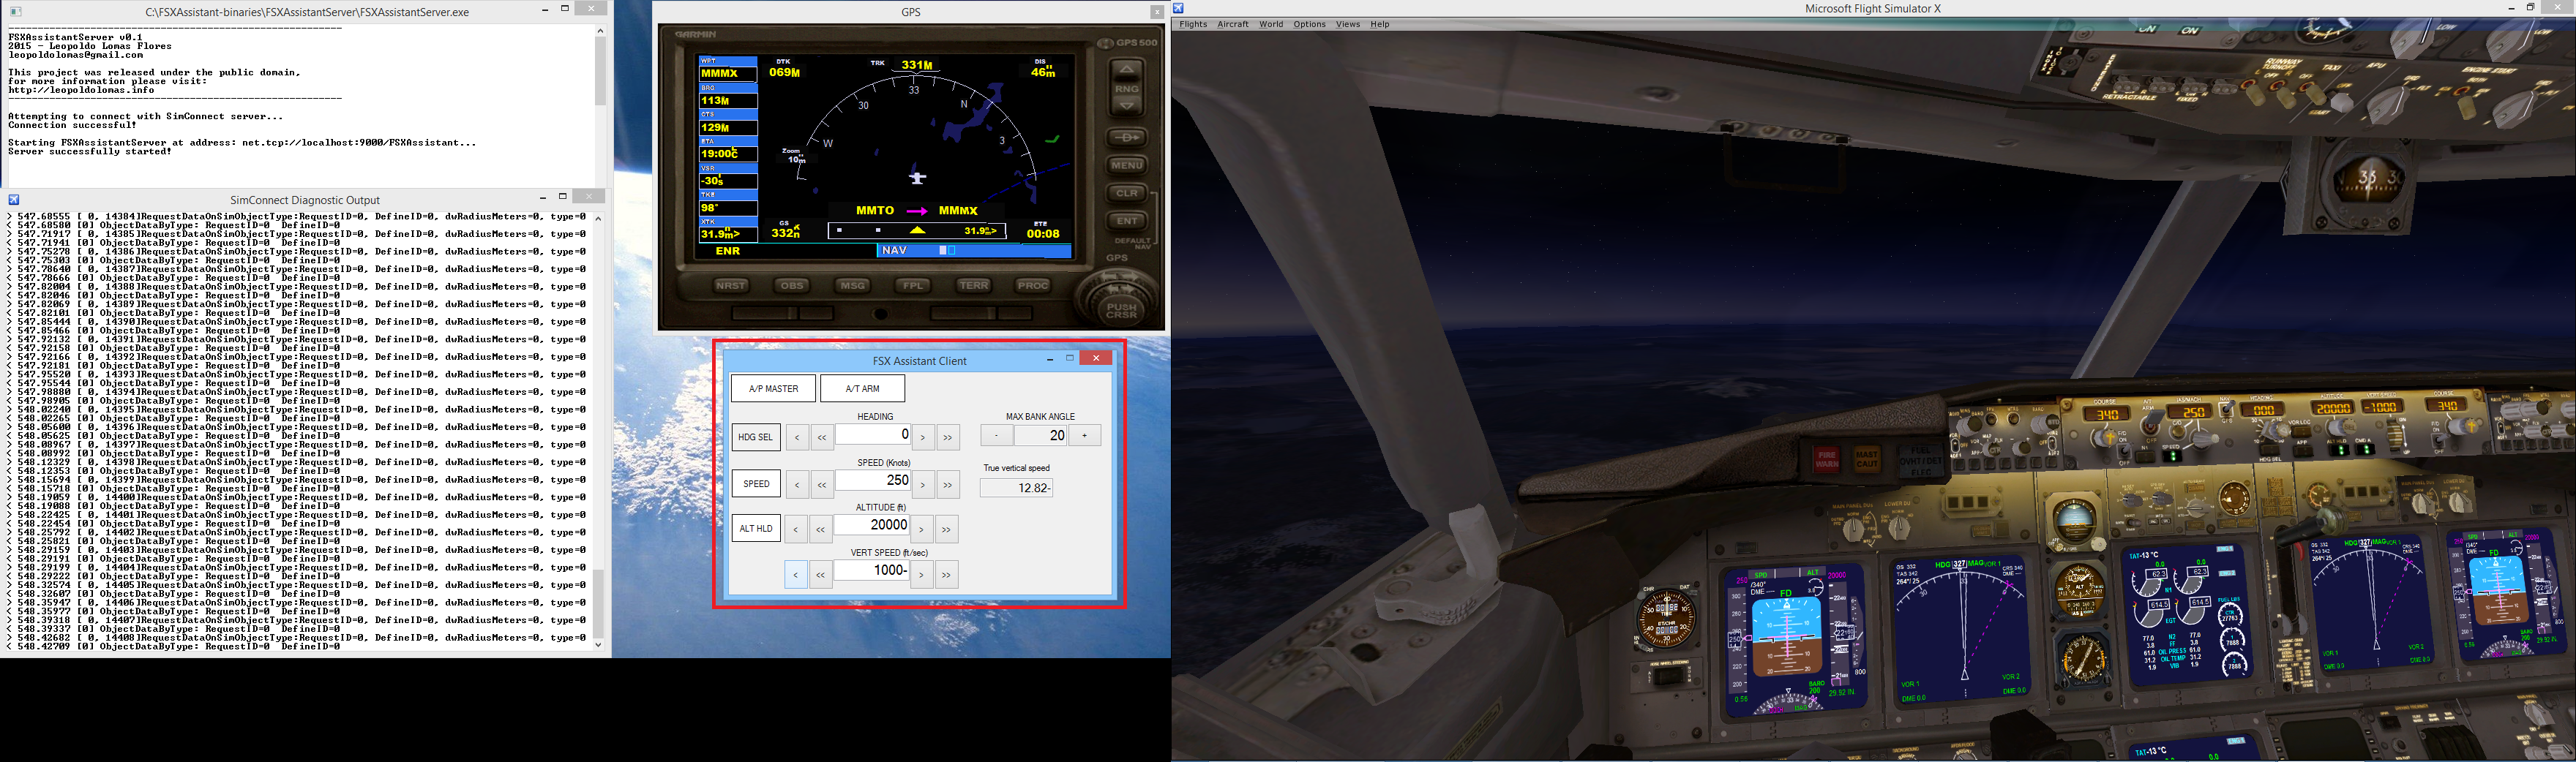Click down arrow of SimConnect output scrollbar
Image resolution: width=2576 pixels, height=762 pixels.
tap(599, 645)
